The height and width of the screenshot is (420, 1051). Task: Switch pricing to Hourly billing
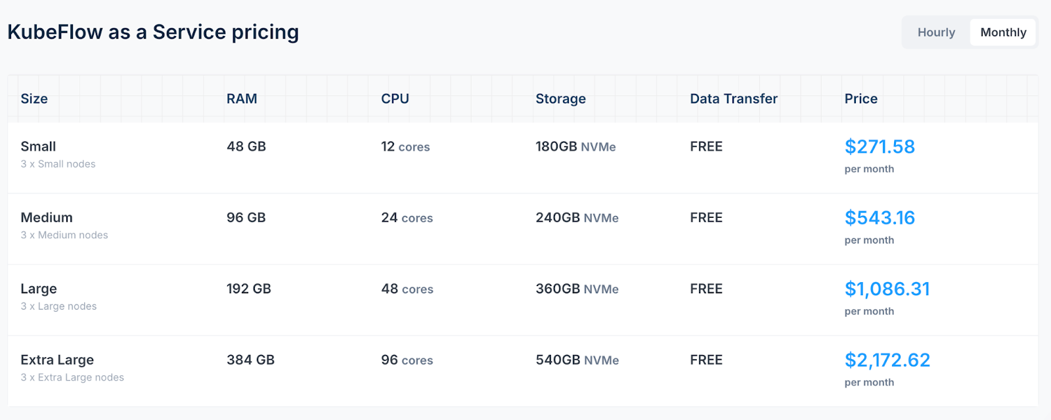[x=936, y=32]
